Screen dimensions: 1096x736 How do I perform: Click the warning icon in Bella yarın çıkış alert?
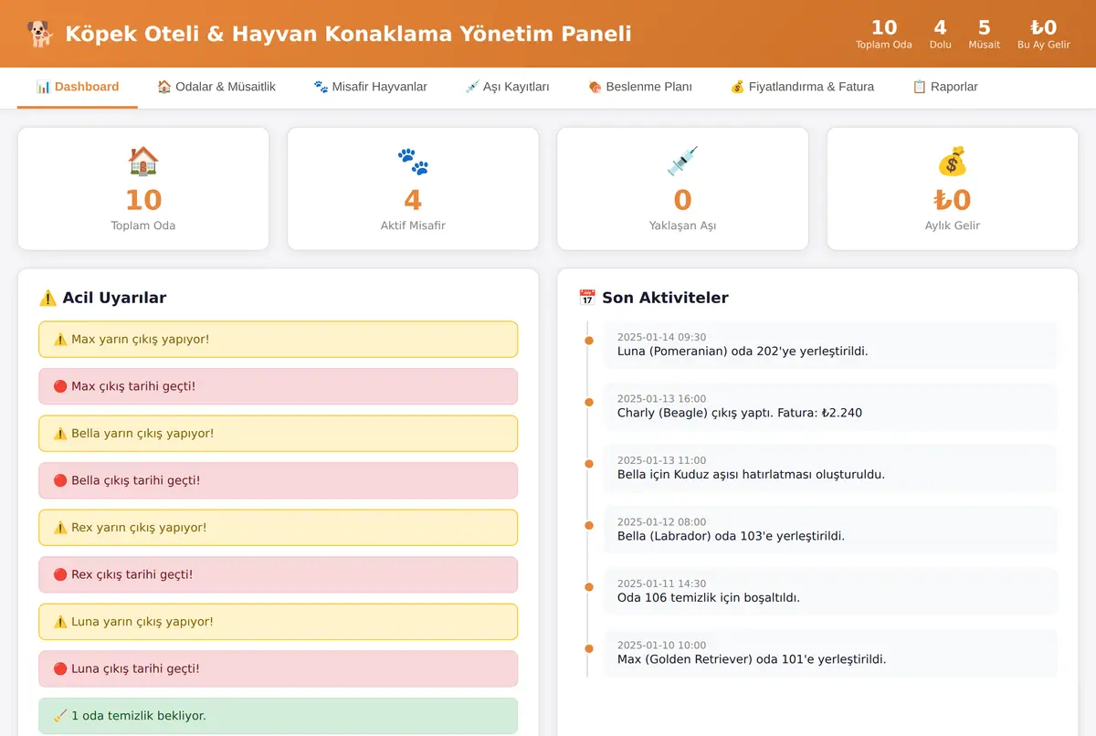60,434
